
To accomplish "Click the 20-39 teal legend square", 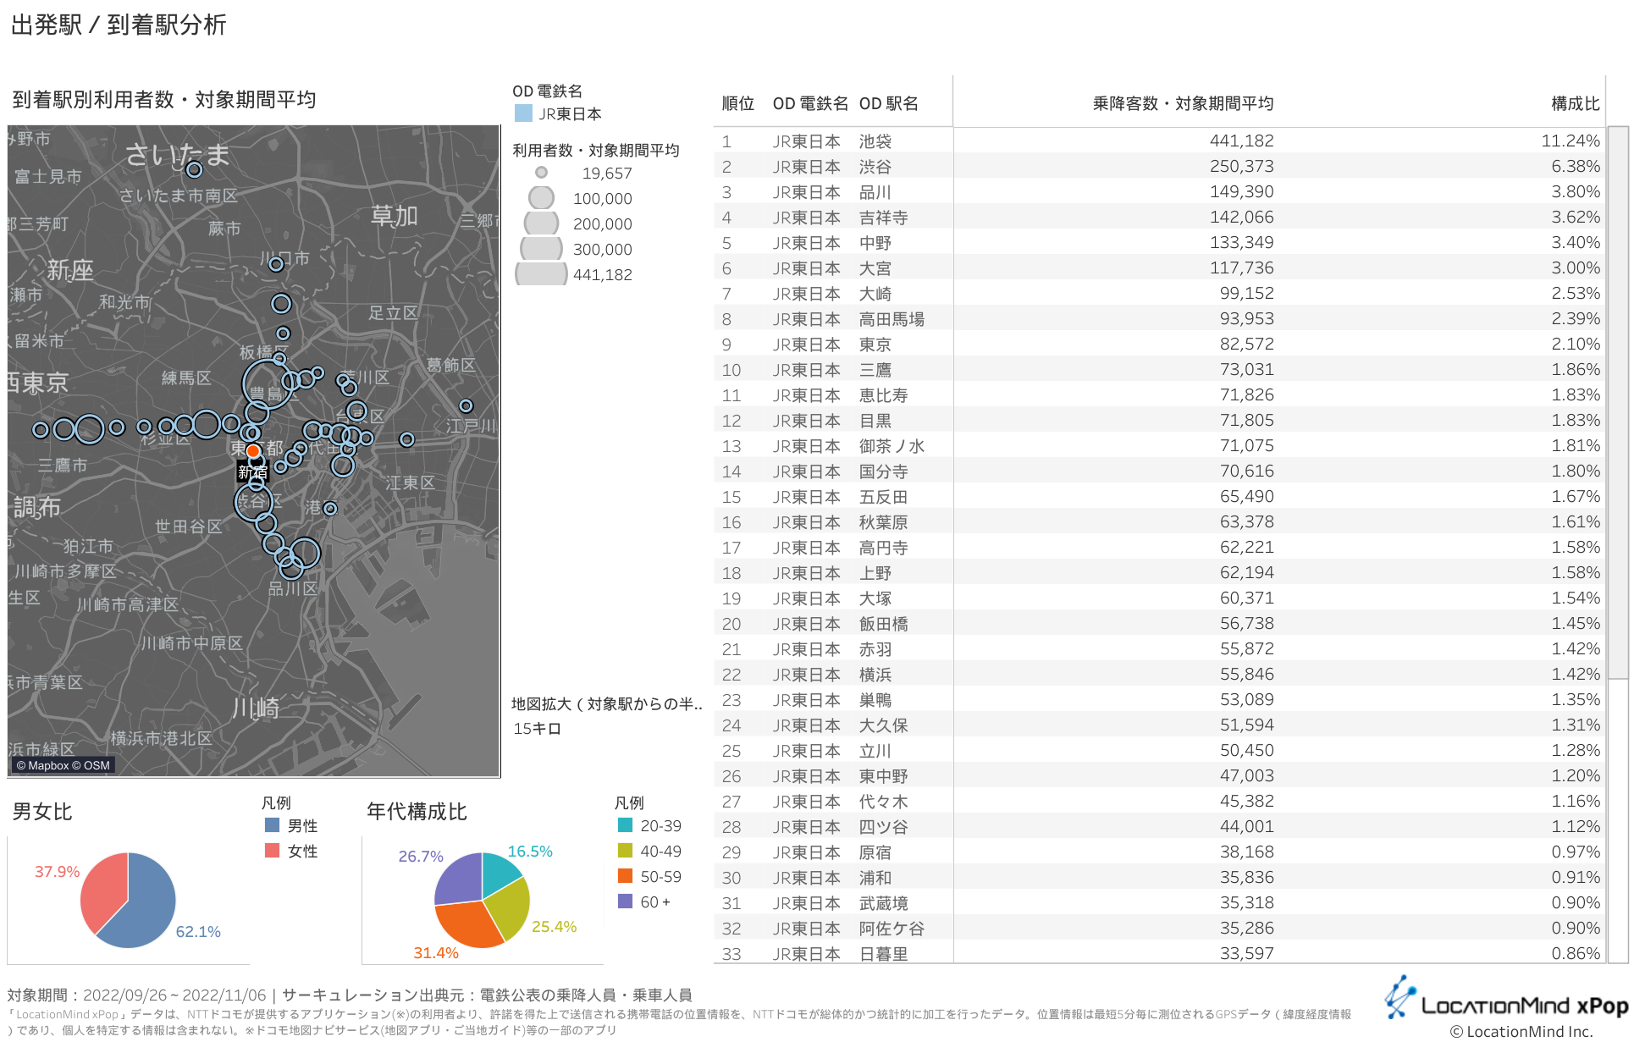I will coord(626,825).
